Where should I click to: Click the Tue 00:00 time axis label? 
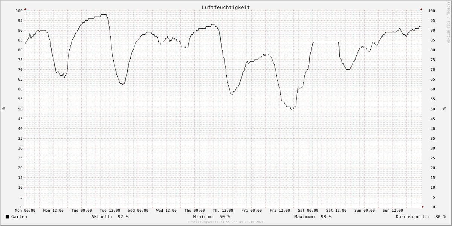(82, 211)
